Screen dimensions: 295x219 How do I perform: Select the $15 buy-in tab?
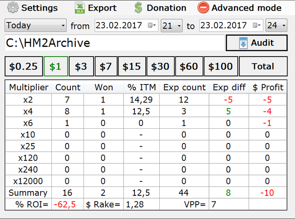(x=132, y=66)
